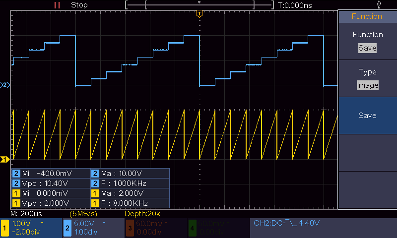Click the CH2:DC trigger level 4.40V readout
Image resolution: width=397 pixels, height=238 pixels.
(286, 223)
